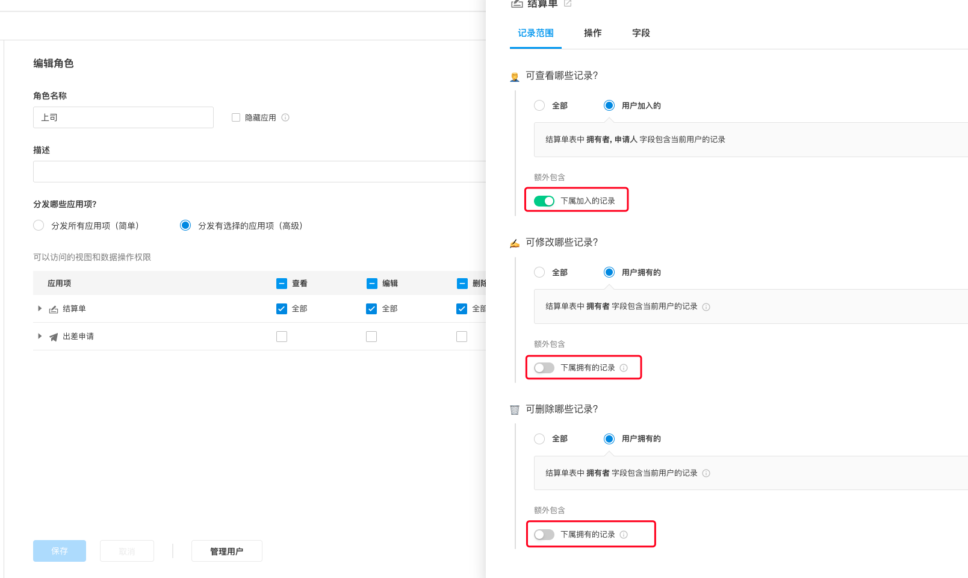Check the 查看 checkbox for 出差申请
Screen dimensions: 968x578
(x=282, y=337)
